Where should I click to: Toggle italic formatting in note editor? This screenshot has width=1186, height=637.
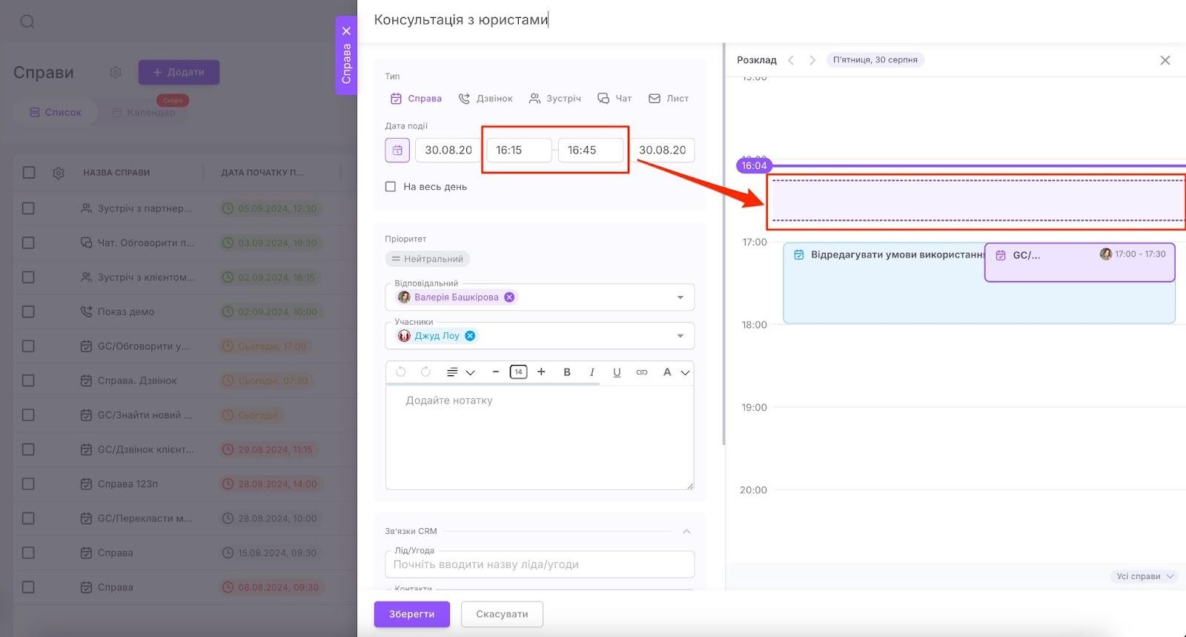pyautogui.click(x=592, y=372)
